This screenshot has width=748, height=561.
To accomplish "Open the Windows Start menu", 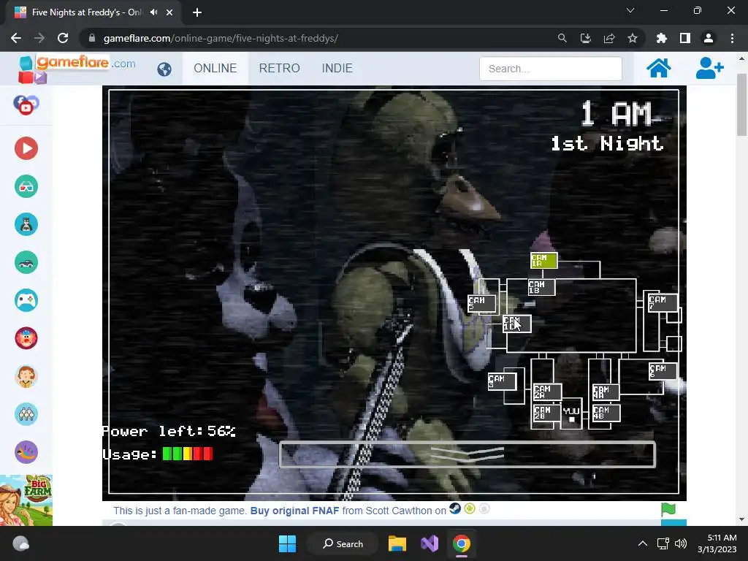I will point(287,543).
